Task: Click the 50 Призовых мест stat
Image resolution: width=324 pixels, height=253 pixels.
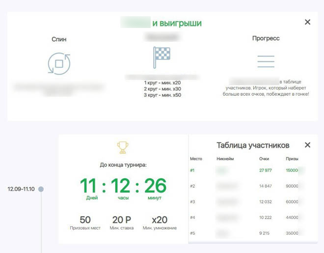Action: pos(85,223)
